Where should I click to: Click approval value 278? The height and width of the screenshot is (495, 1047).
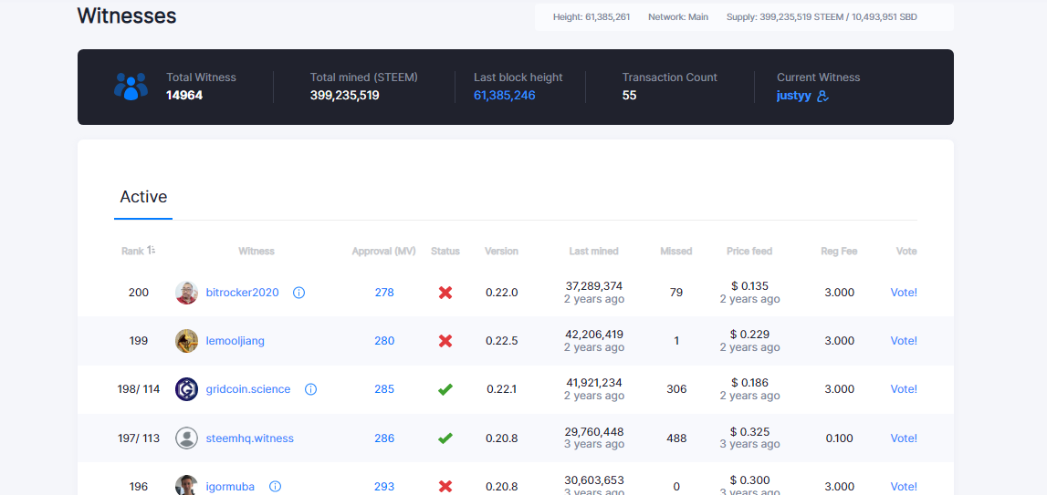click(384, 293)
